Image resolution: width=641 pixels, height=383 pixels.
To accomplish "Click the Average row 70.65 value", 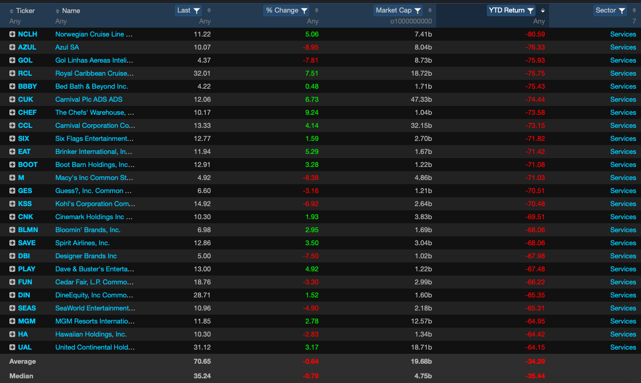I will tap(202, 361).
